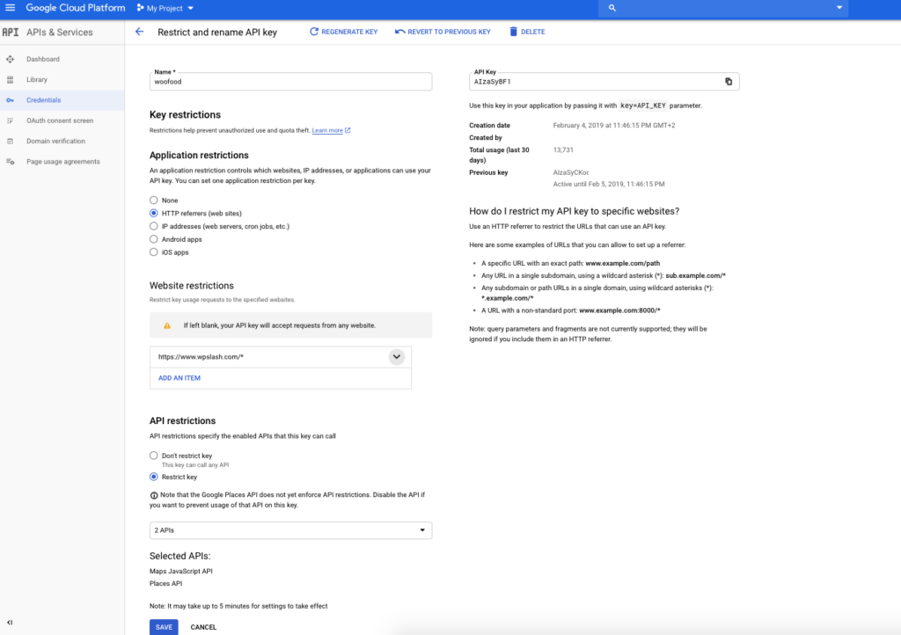The image size is (901, 635).
Task: Click the Delete key button
Action: 527,32
